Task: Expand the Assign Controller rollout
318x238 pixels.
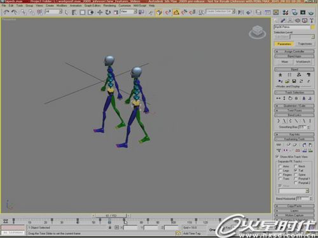Action: point(294,51)
